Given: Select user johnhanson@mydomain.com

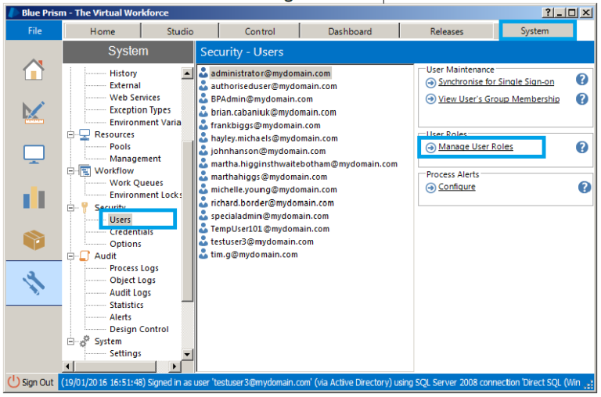Looking at the screenshot, I should pyautogui.click(x=268, y=151).
